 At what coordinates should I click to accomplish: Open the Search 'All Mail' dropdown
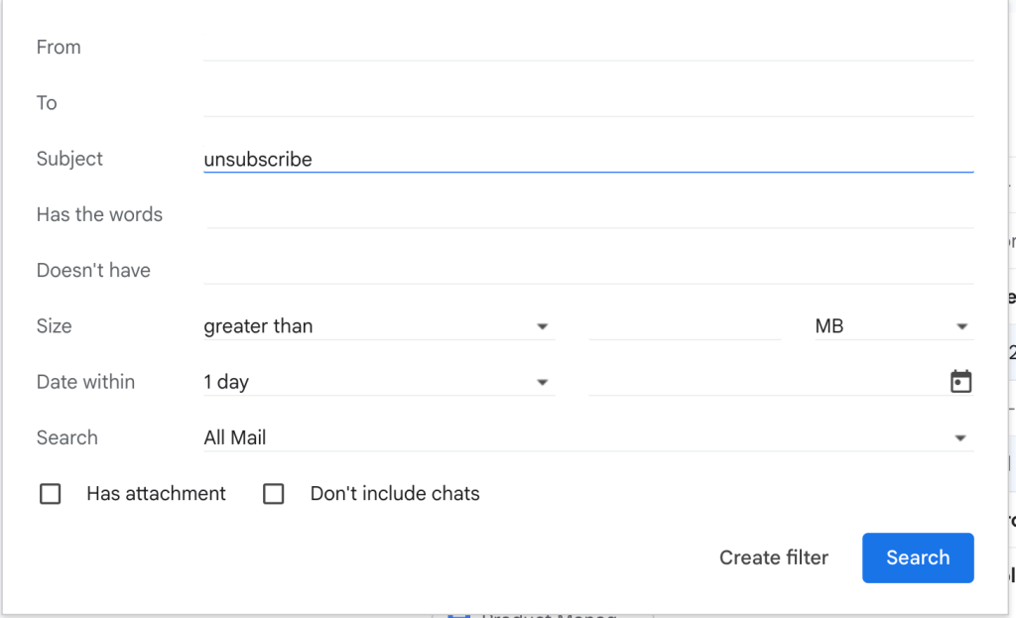click(585, 437)
